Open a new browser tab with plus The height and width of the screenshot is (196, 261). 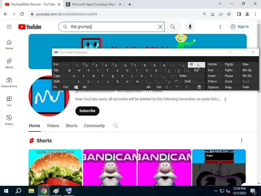coord(130,4)
